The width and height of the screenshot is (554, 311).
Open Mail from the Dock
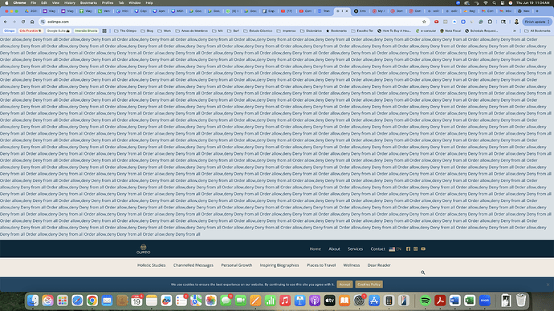[x=107, y=301]
